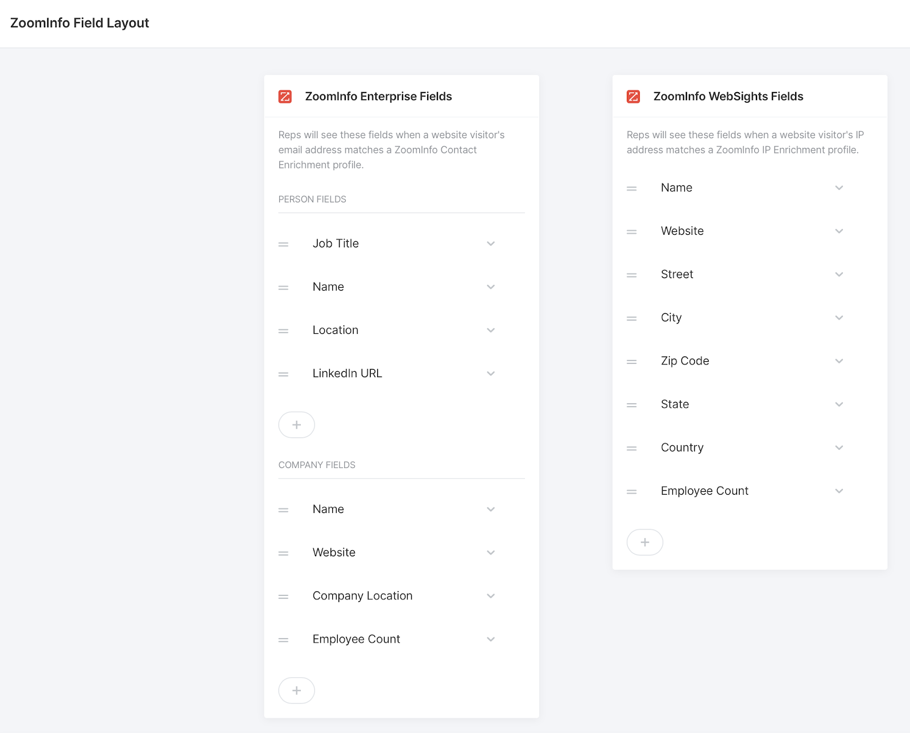
Task: Expand the Company Location chevron
Action: [x=491, y=595]
